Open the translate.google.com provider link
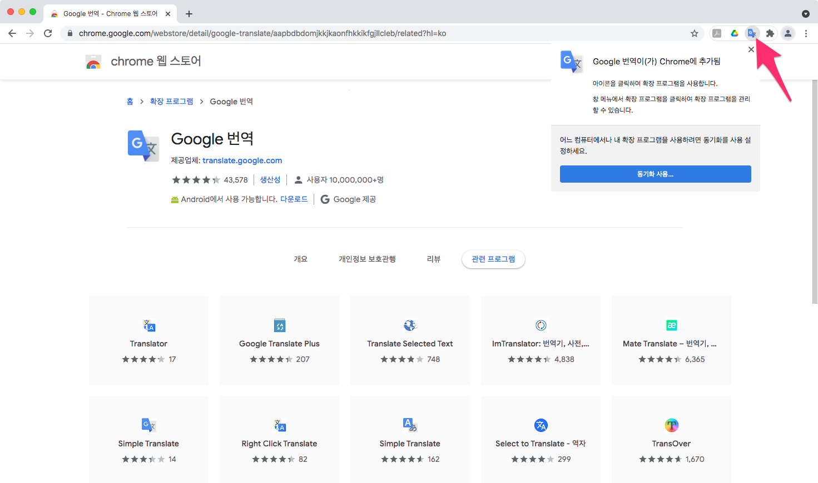The image size is (818, 483). click(242, 160)
